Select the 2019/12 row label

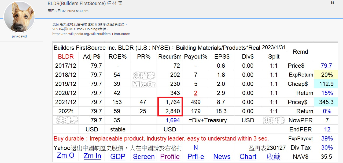66,84
